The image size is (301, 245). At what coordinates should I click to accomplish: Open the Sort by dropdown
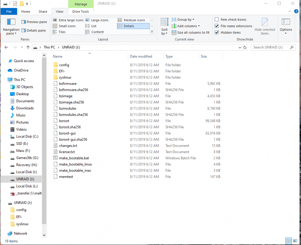[164, 26]
